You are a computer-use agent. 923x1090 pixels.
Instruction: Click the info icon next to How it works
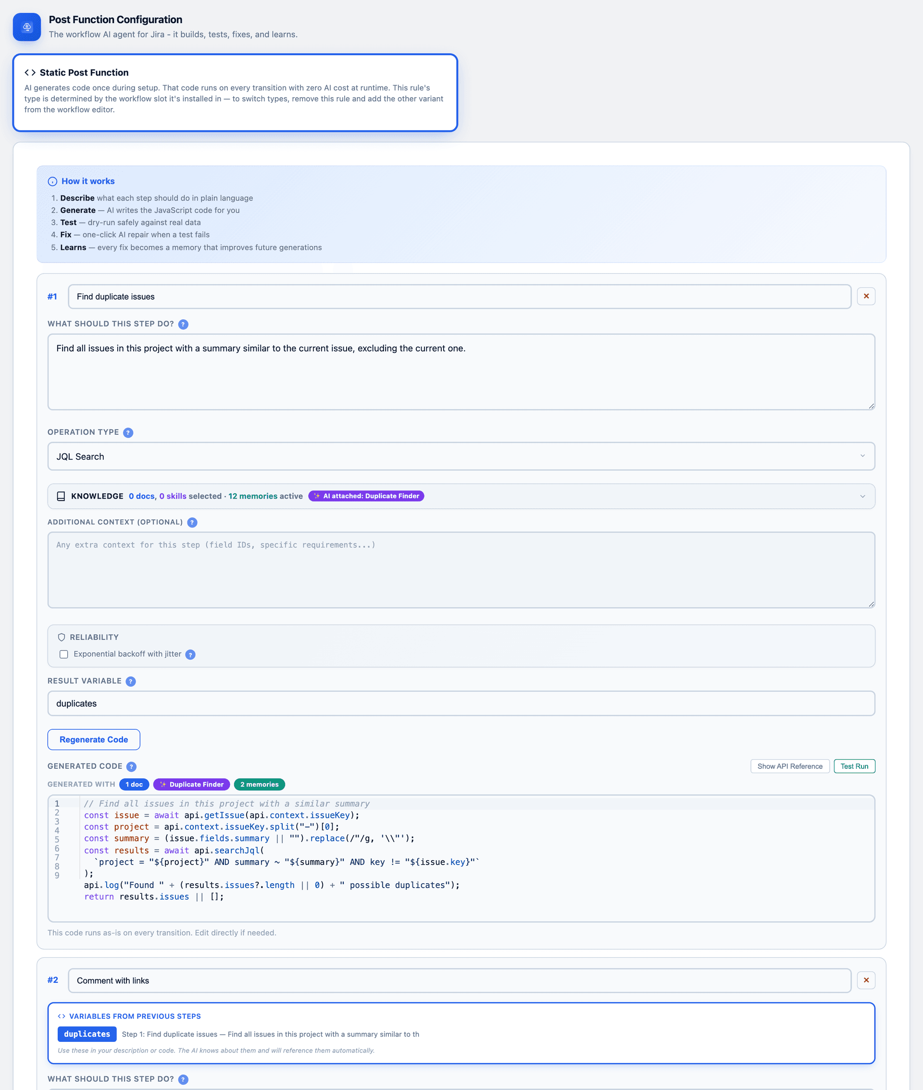52,182
